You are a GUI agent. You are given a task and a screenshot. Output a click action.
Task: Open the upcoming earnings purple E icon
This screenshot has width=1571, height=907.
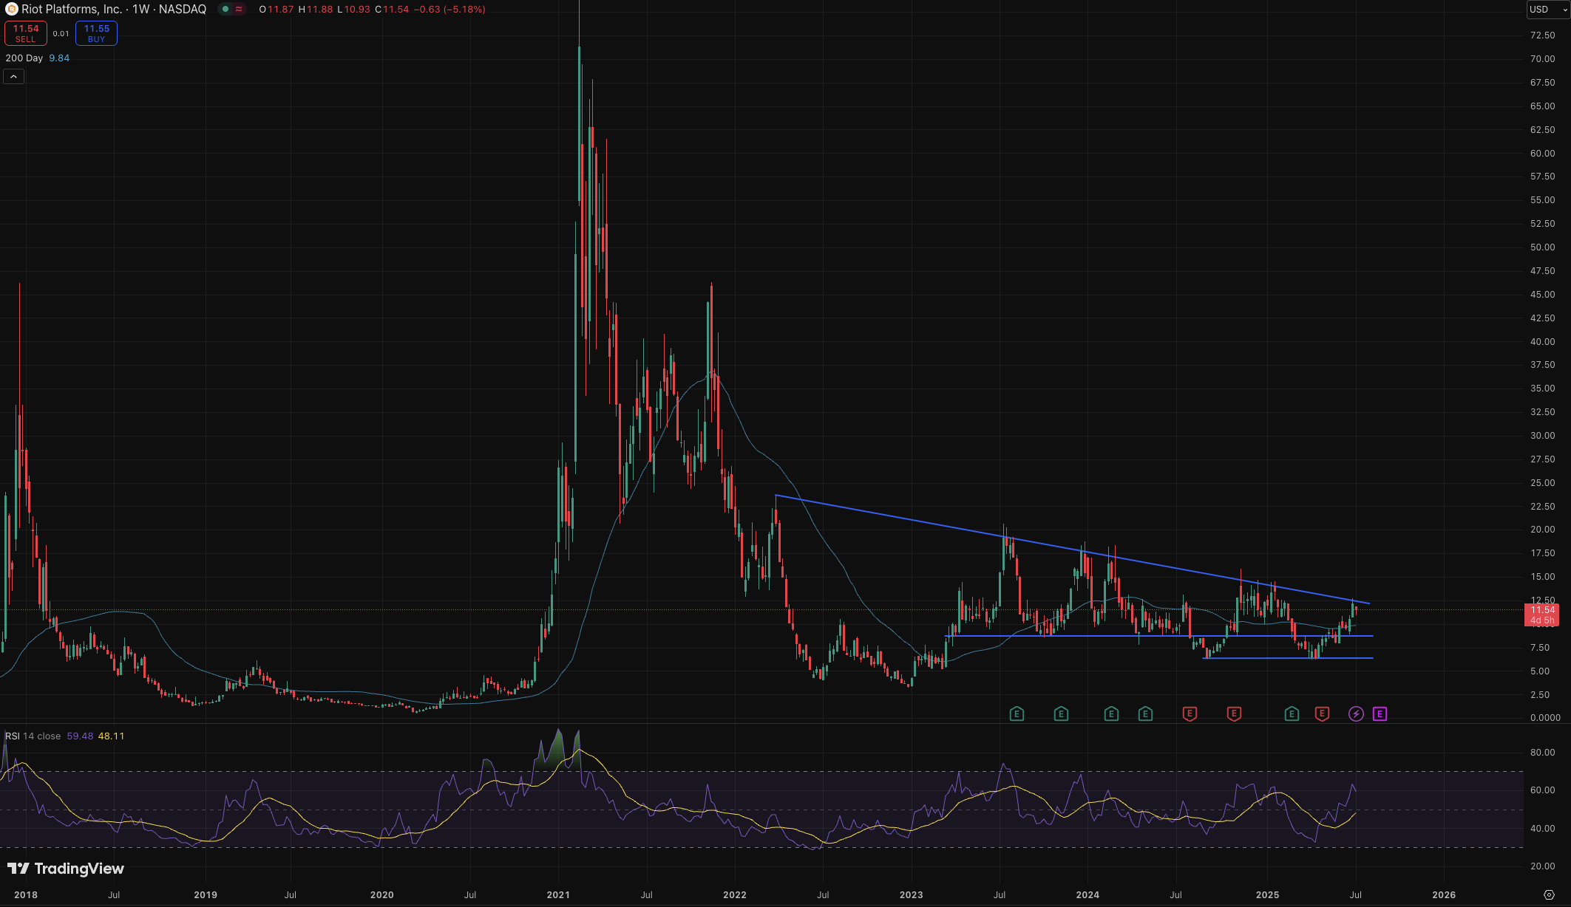[1380, 713]
